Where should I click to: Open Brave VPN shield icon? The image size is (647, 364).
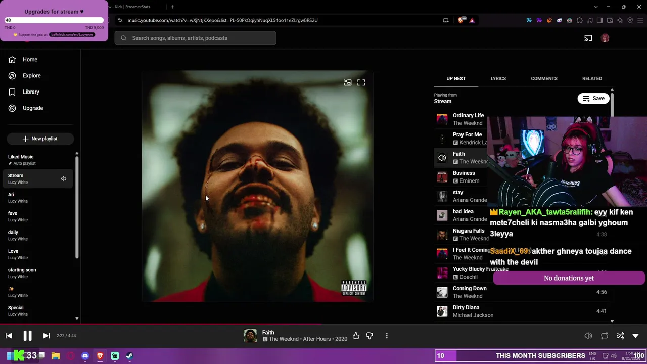pos(630,20)
